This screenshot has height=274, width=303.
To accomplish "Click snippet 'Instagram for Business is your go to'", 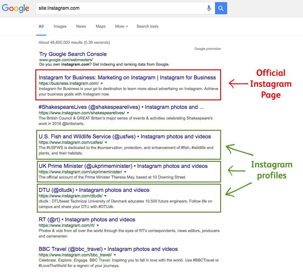I will coord(128,92).
